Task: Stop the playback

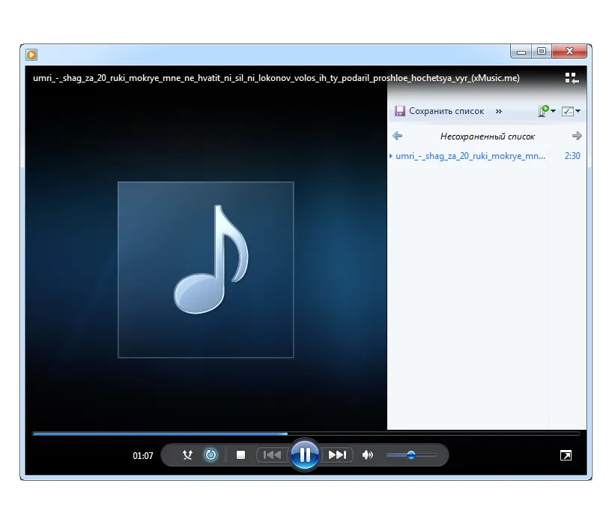Action: tap(240, 455)
